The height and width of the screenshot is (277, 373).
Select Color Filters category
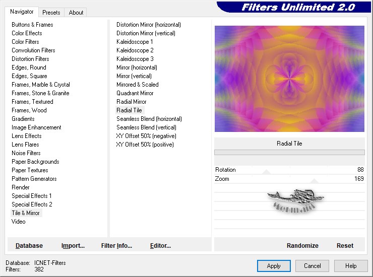25,42
